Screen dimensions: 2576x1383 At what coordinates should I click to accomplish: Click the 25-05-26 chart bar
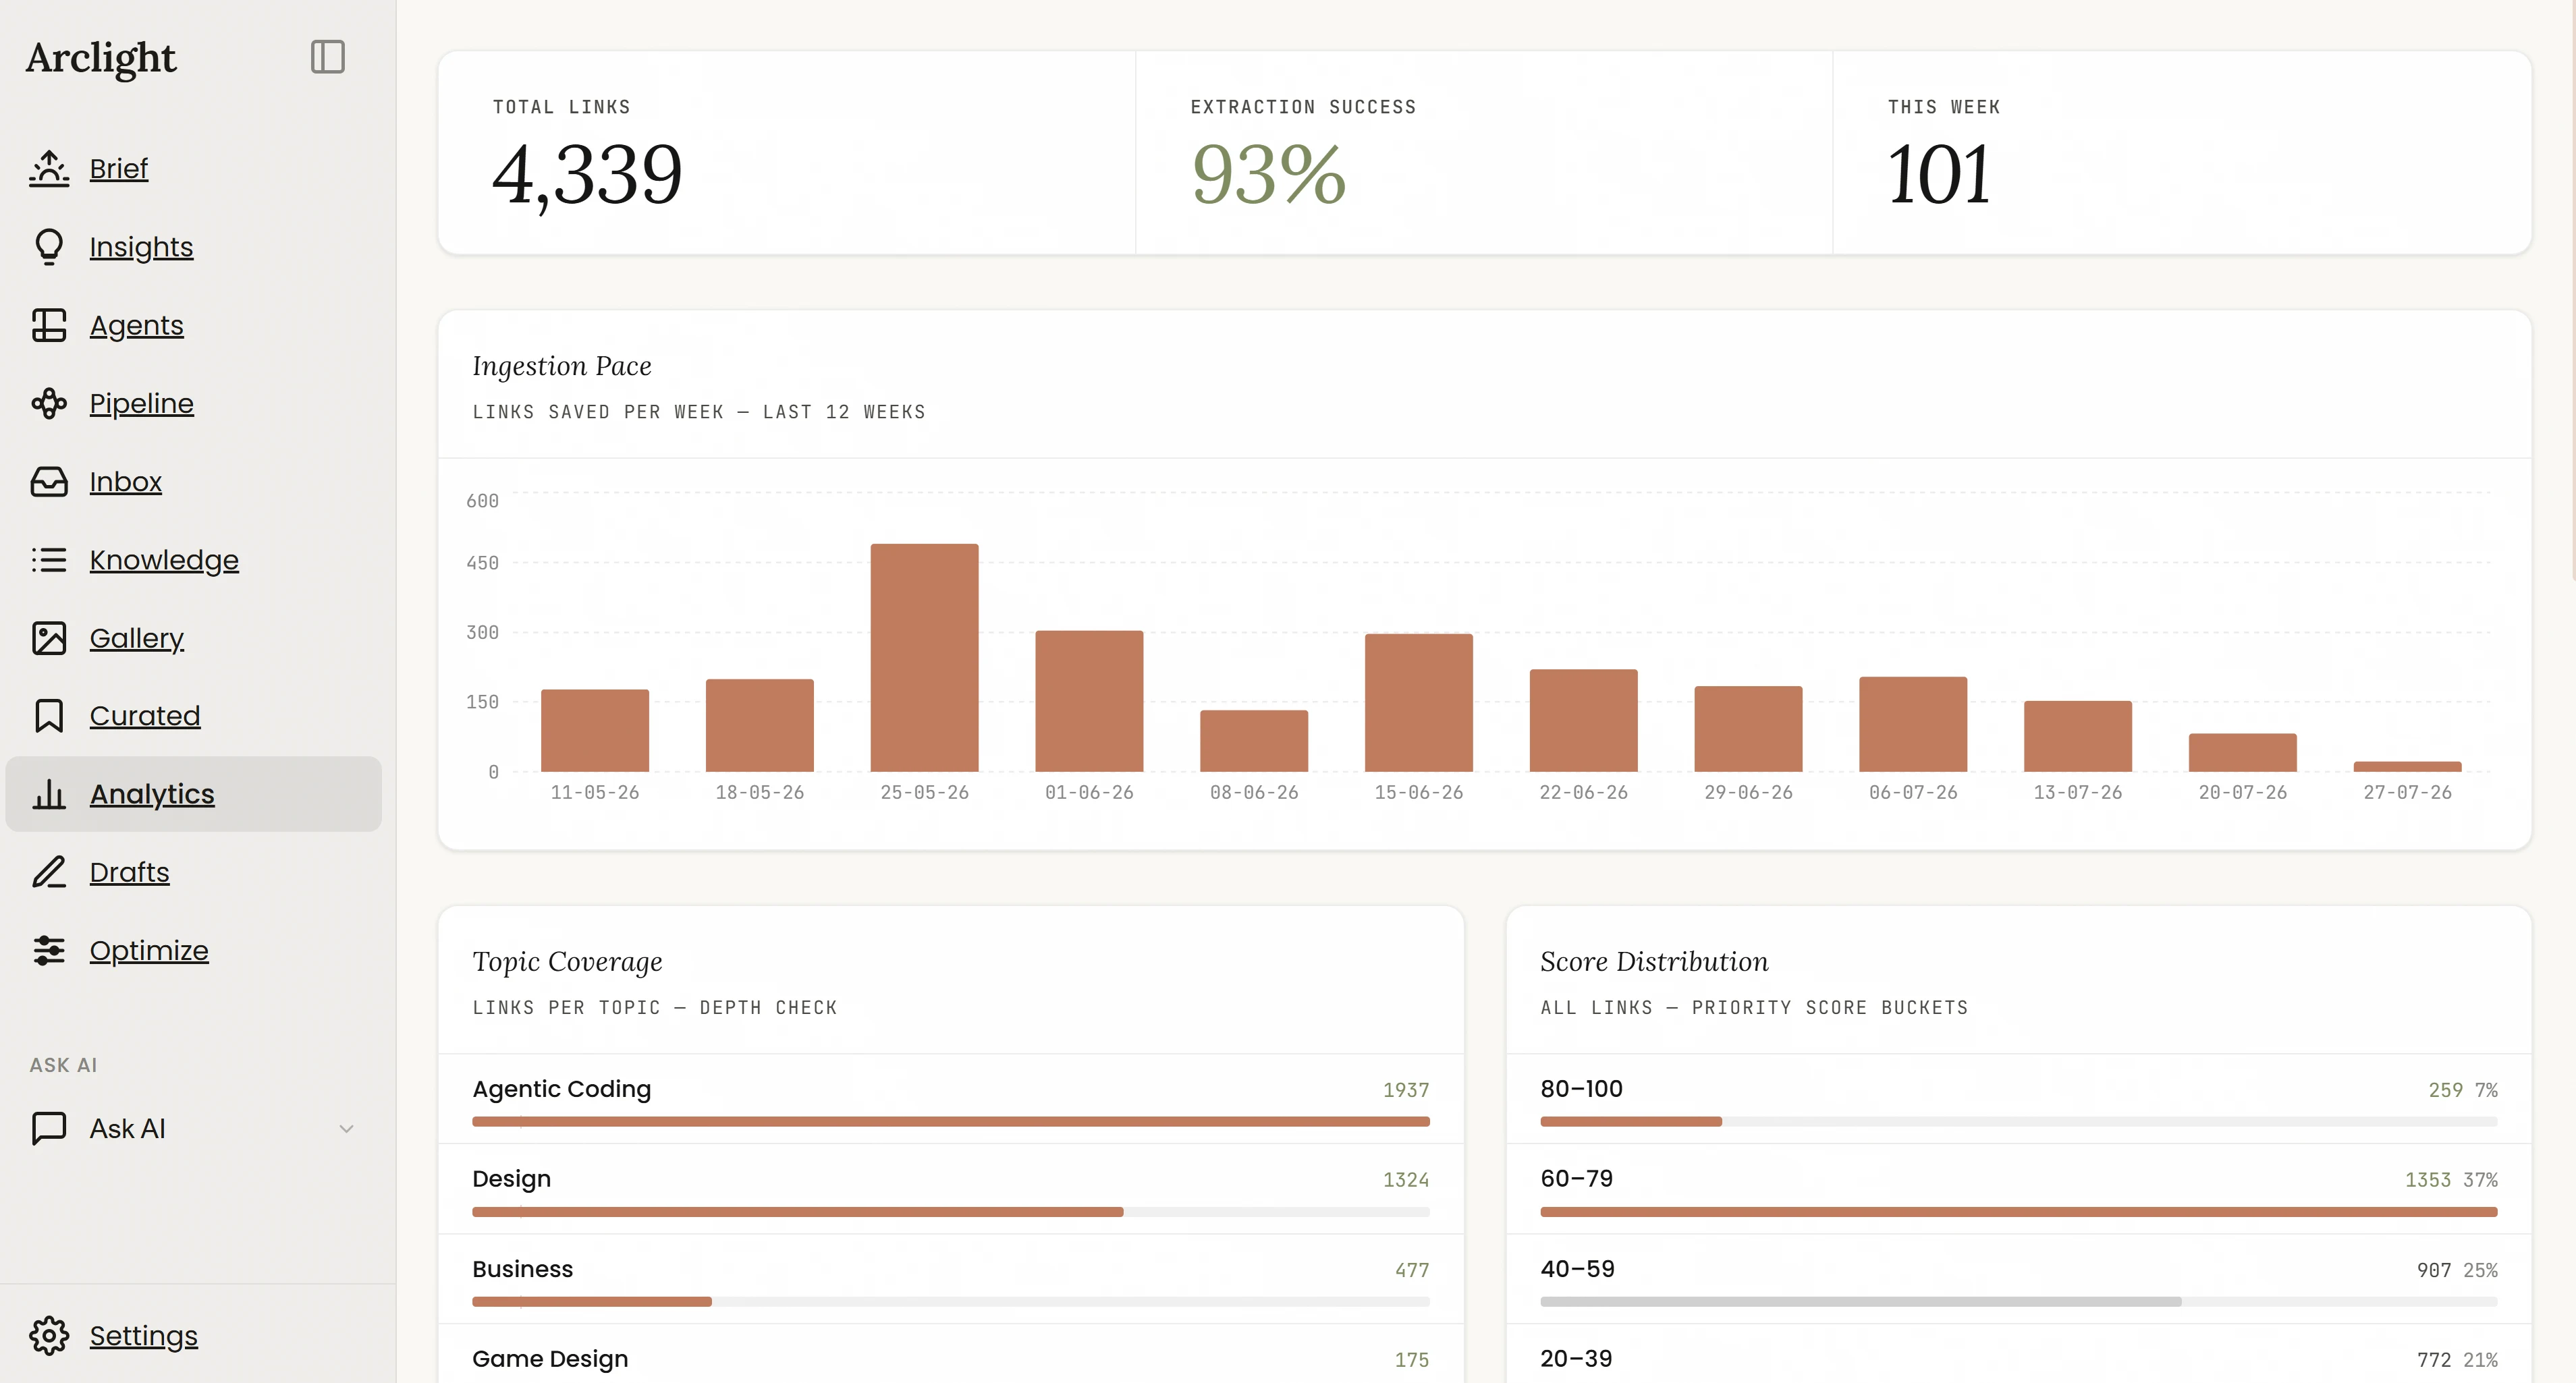(925, 658)
